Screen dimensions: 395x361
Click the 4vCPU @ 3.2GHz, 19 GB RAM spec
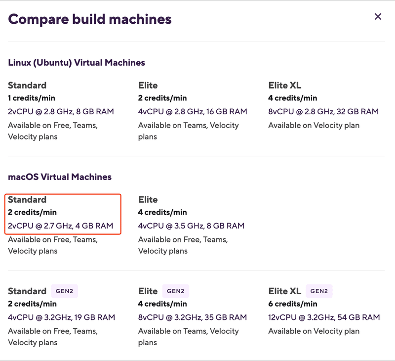61,317
